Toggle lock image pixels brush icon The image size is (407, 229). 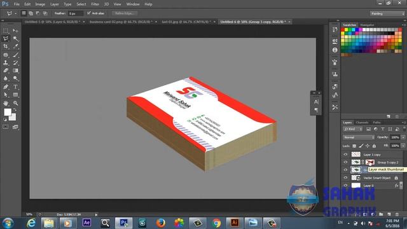tap(361, 146)
